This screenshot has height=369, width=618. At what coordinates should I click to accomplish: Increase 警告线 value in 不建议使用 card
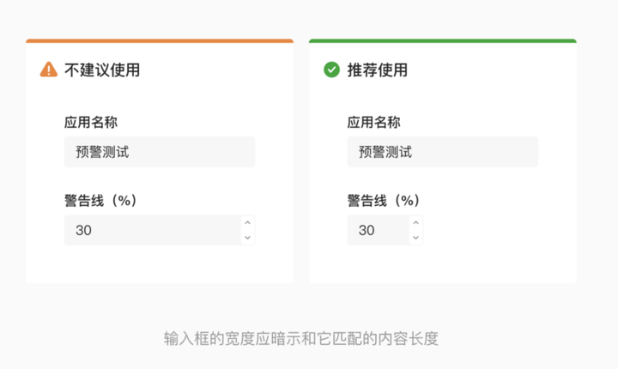(x=248, y=222)
